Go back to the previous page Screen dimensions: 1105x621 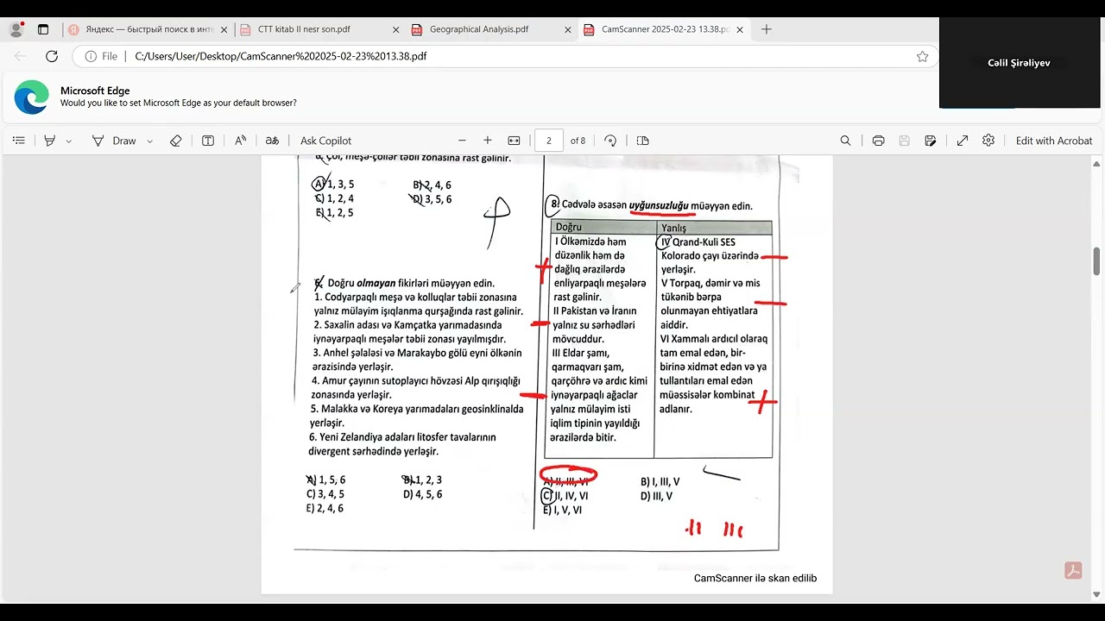[x=20, y=56]
